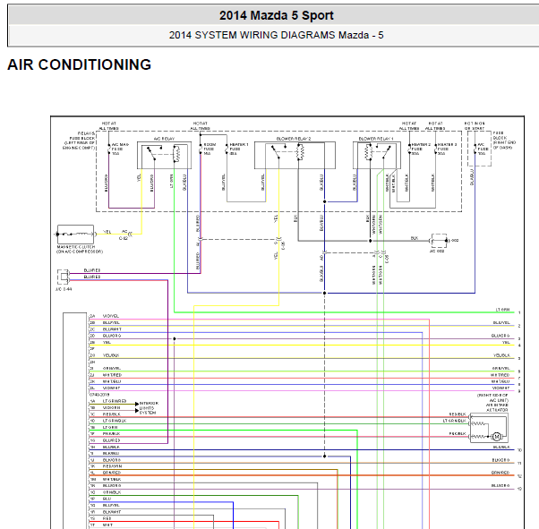Image resolution: width=539 pixels, height=529 pixels.
Task: Click pin 1L 'ORN/RED' at connector
Action: coord(112,473)
